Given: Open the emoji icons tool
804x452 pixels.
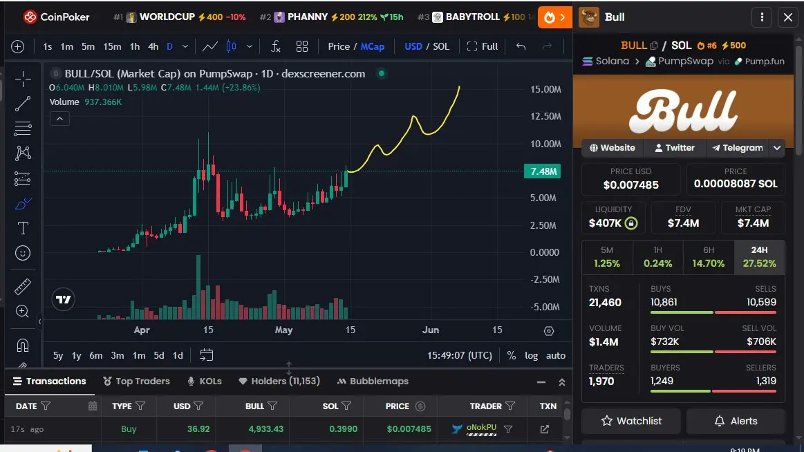Looking at the screenshot, I should [23, 253].
